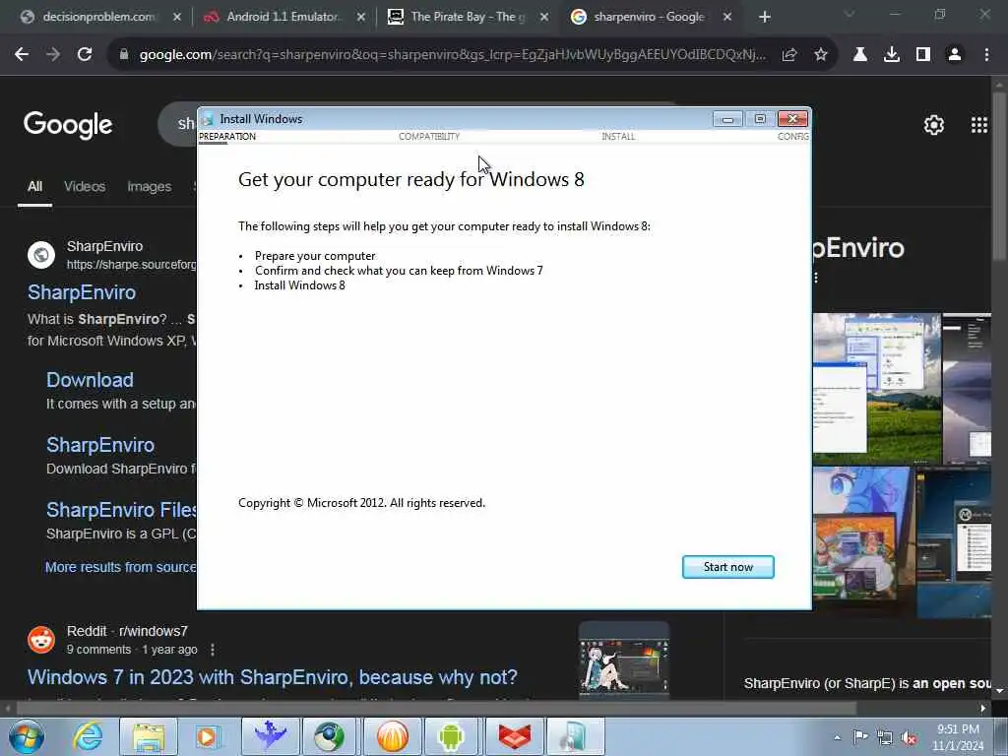Switch to decisionproblem.com tab

click(x=99, y=17)
